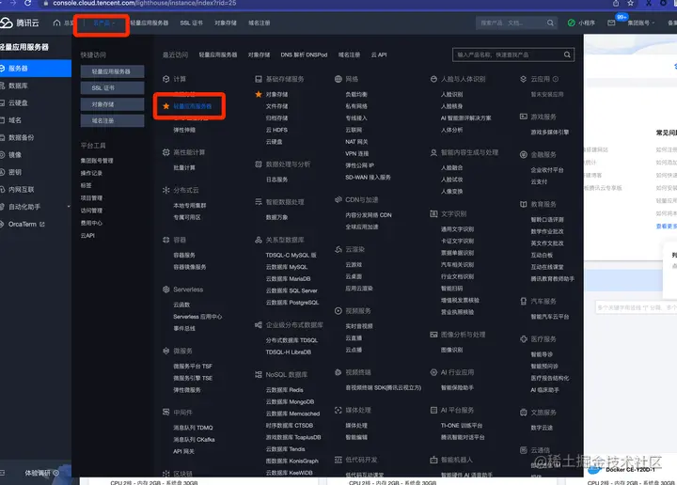Click the 计算 category cube icon
This screenshot has width=677, height=485.
[165, 79]
